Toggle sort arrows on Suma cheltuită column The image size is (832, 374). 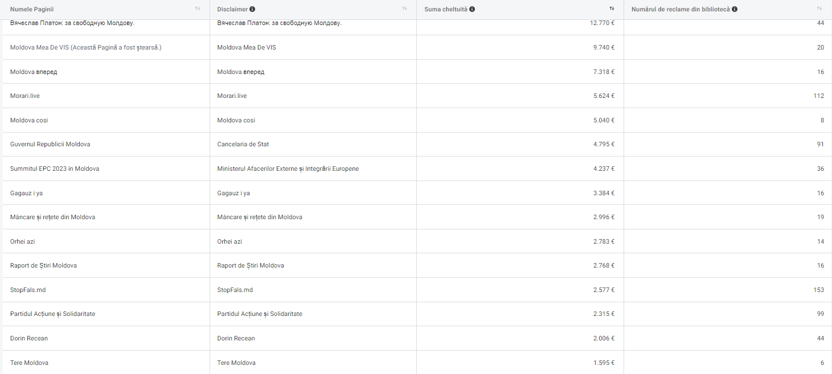point(612,9)
